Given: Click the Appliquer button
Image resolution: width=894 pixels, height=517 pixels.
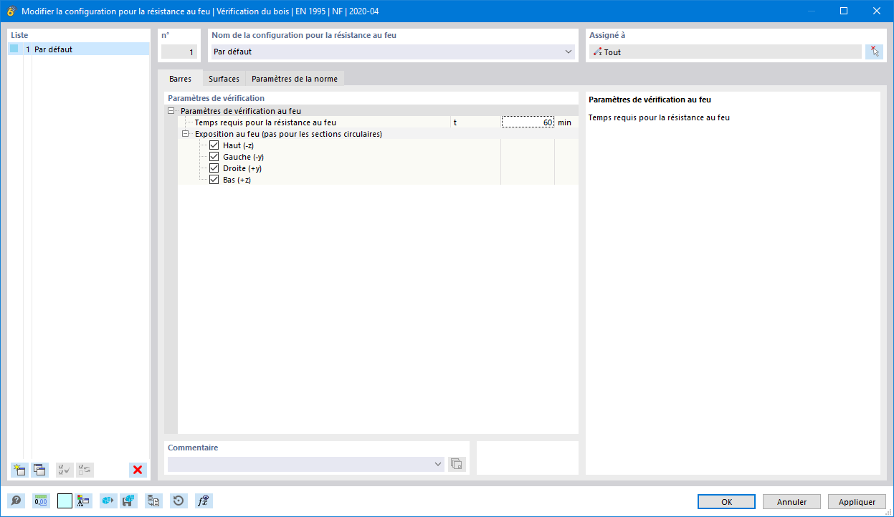Looking at the screenshot, I should click(x=857, y=502).
